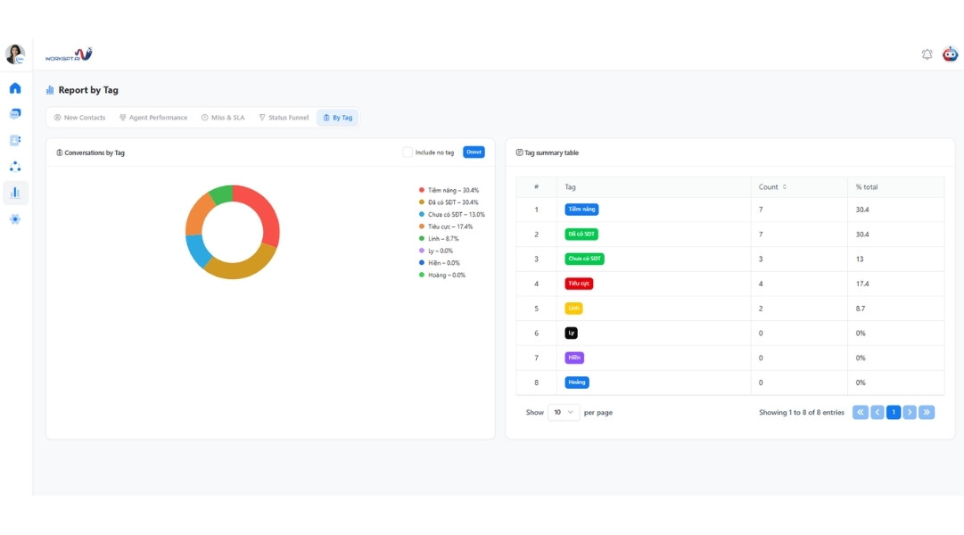
Task: Open the per page count dropdown
Action: pyautogui.click(x=564, y=413)
